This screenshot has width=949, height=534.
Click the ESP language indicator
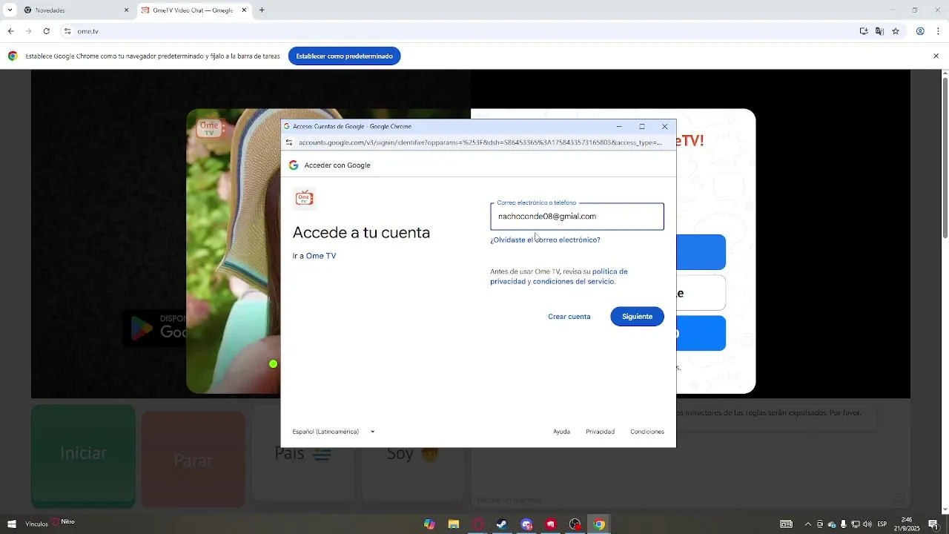882,524
